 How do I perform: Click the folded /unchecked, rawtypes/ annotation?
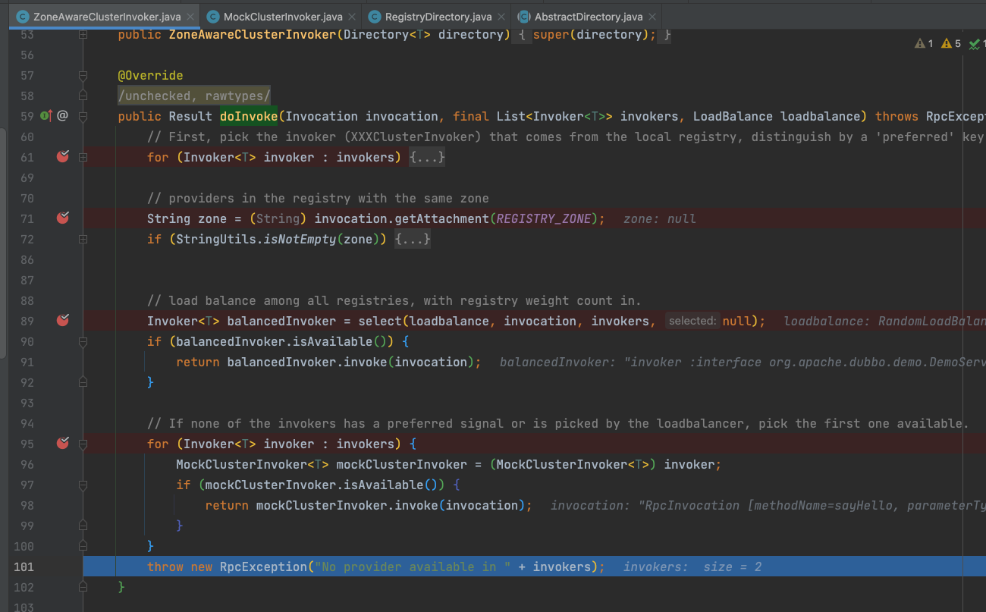[x=194, y=96]
